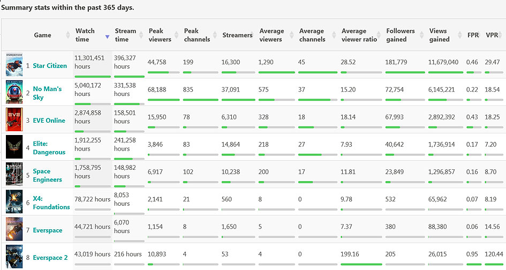This screenshot has width=506, height=270.
Task: Select No Man's Sky peak channels 835
Action: pos(188,89)
